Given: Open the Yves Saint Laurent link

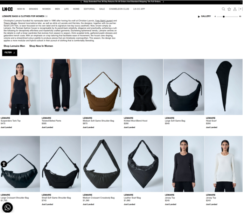Looking at the screenshot, I should click(x=104, y=21).
